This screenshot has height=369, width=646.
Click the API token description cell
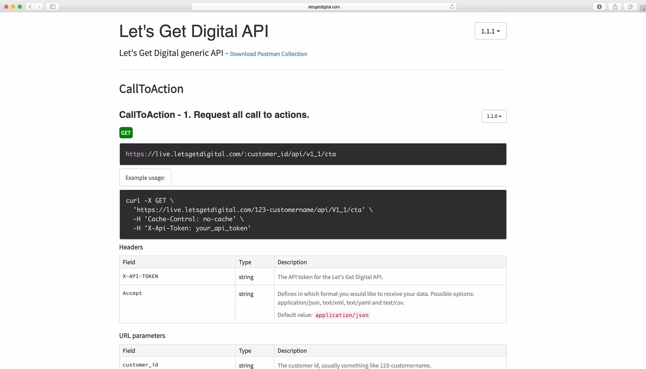pyautogui.click(x=390, y=276)
